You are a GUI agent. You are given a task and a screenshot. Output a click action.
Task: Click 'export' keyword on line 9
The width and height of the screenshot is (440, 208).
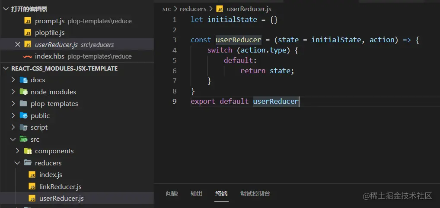tap(203, 101)
